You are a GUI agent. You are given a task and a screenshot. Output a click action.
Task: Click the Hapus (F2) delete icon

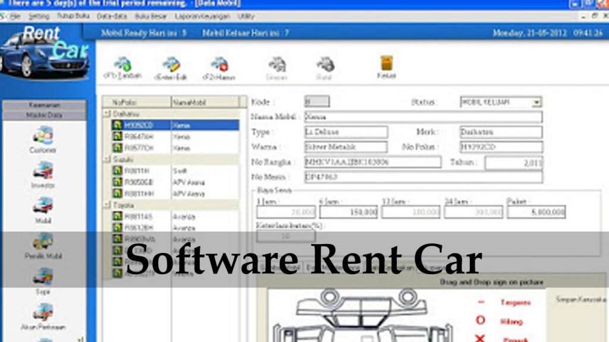219,64
